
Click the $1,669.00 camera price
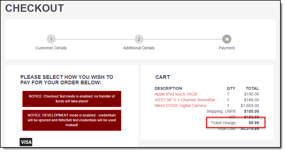pos(250,106)
